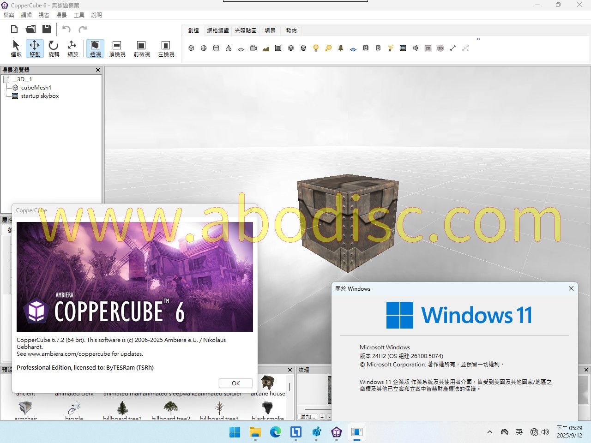Viewport: 591px width, 443px height.
Task: Toggle the perspective (透視) view
Action: (95, 48)
